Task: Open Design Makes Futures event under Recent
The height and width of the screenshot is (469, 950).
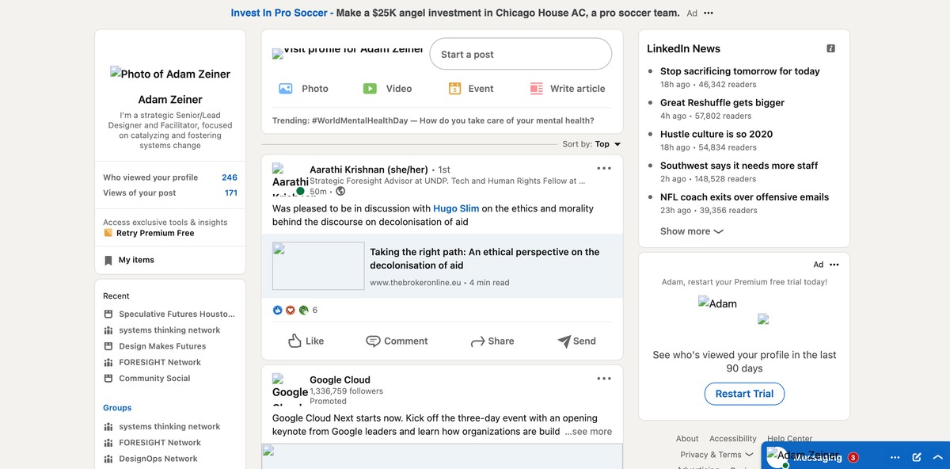Action: click(162, 346)
